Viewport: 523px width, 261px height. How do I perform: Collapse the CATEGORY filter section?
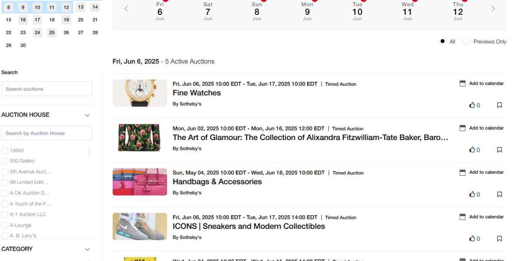pyautogui.click(x=87, y=249)
